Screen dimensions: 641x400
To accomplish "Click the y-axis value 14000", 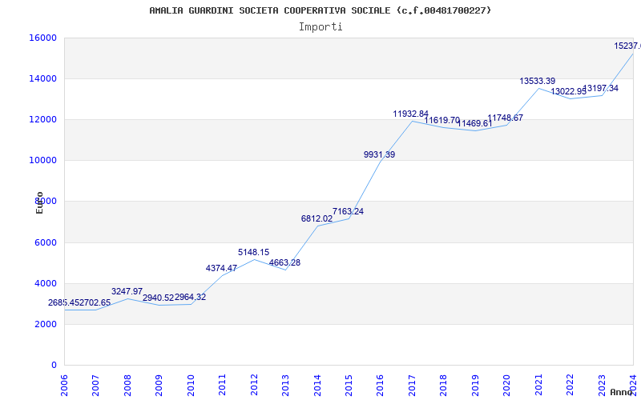I will (x=42, y=78).
